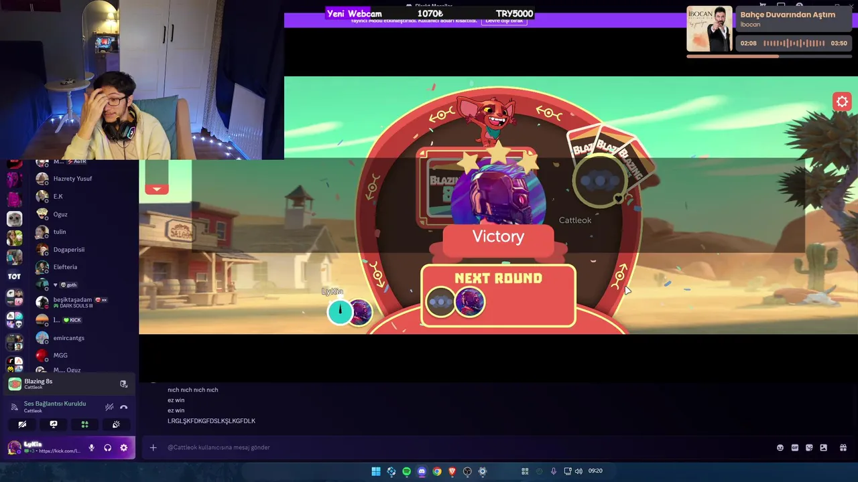The width and height of the screenshot is (858, 482).
Task: Click the NEXT ROUND panel
Action: click(498, 296)
